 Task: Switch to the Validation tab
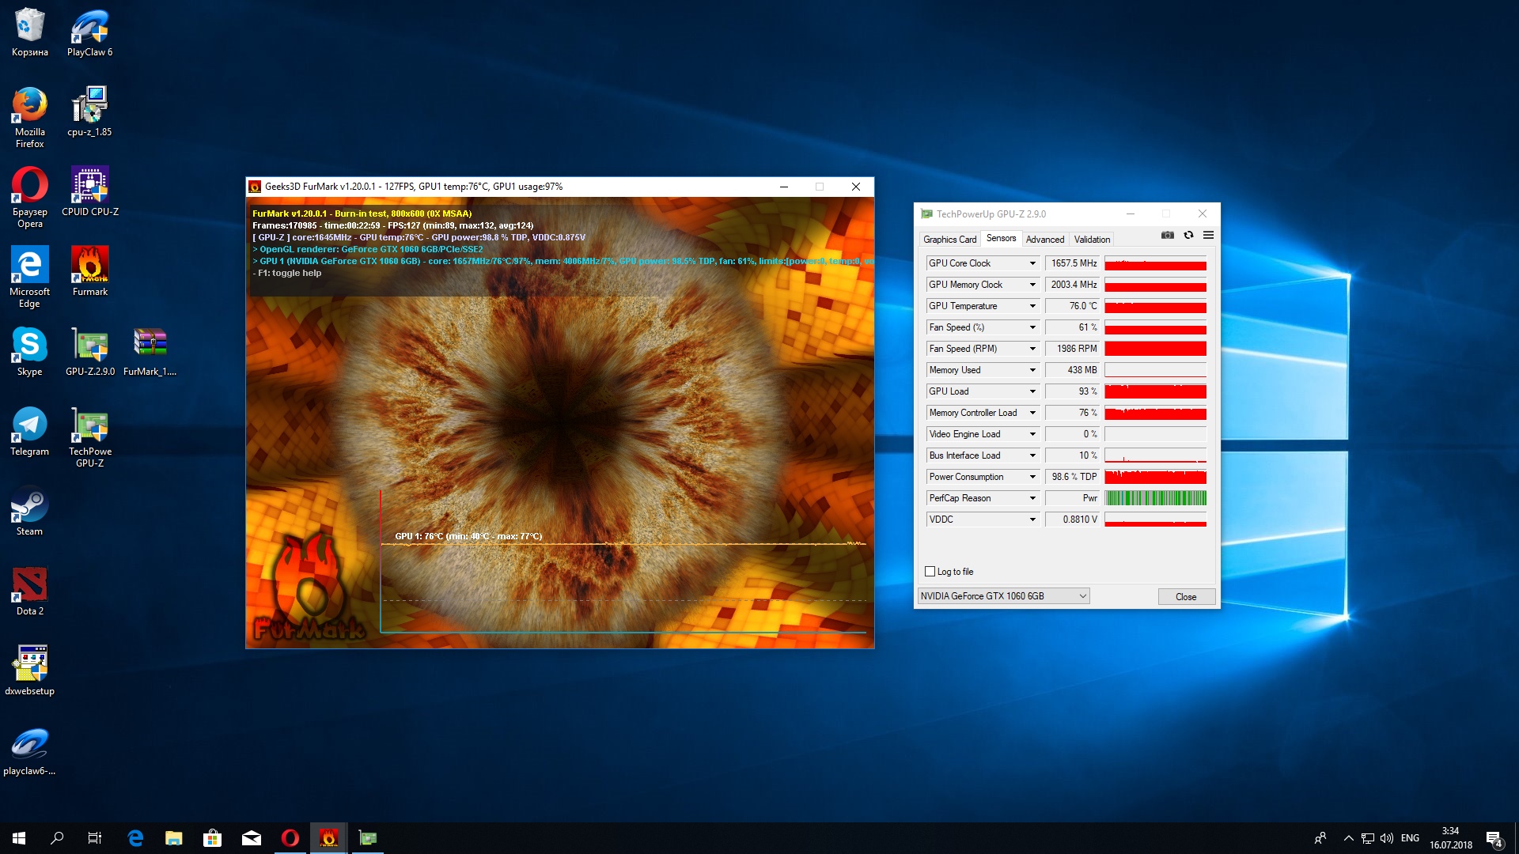coord(1092,240)
